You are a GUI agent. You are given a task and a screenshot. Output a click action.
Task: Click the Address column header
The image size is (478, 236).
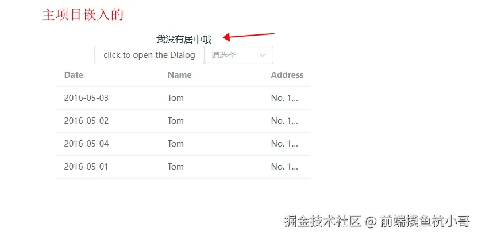[x=287, y=75]
